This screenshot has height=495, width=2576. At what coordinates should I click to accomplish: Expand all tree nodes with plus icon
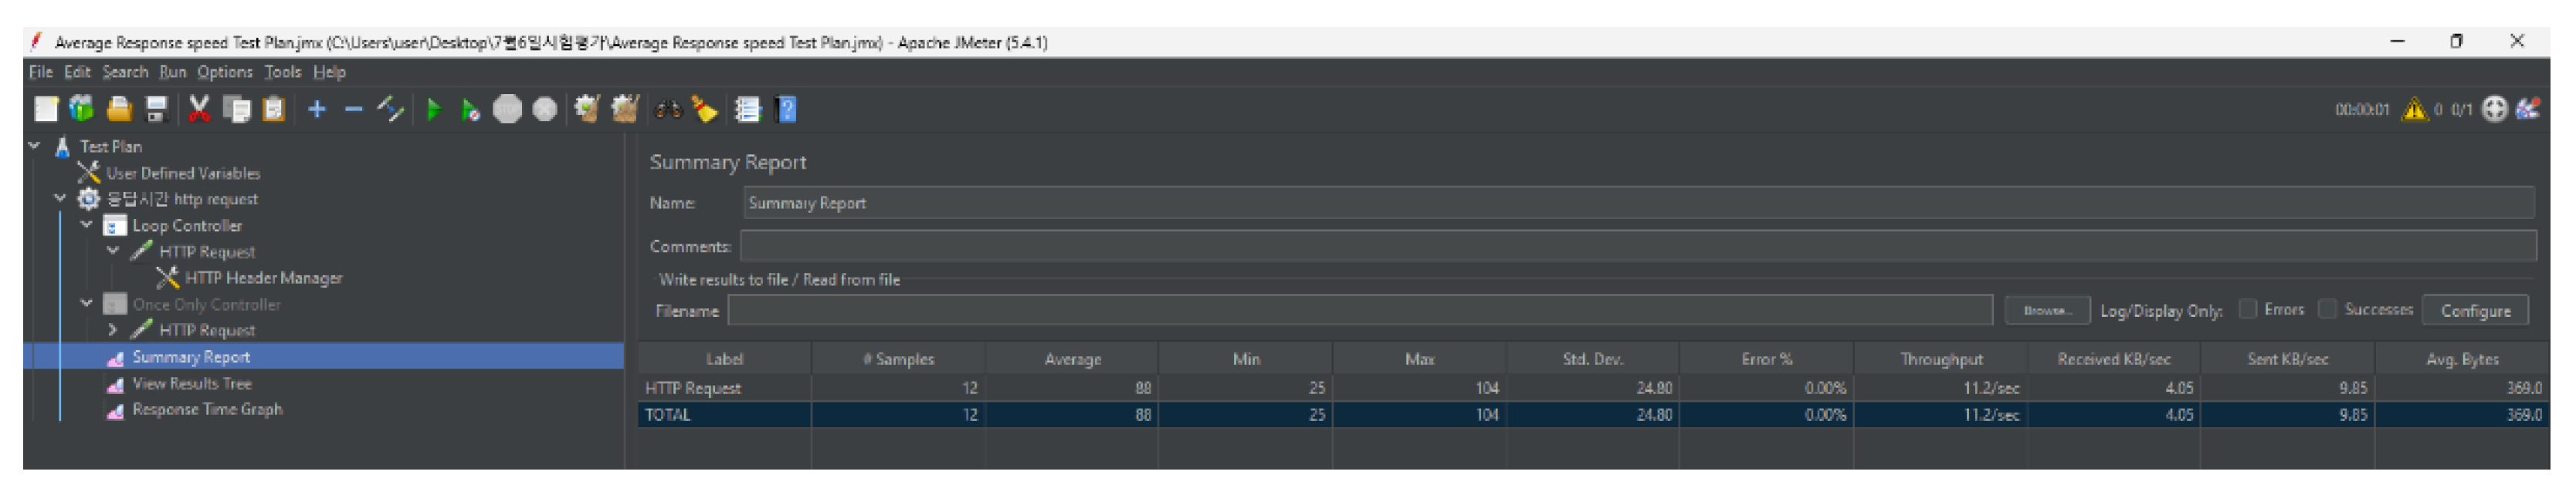[x=317, y=109]
